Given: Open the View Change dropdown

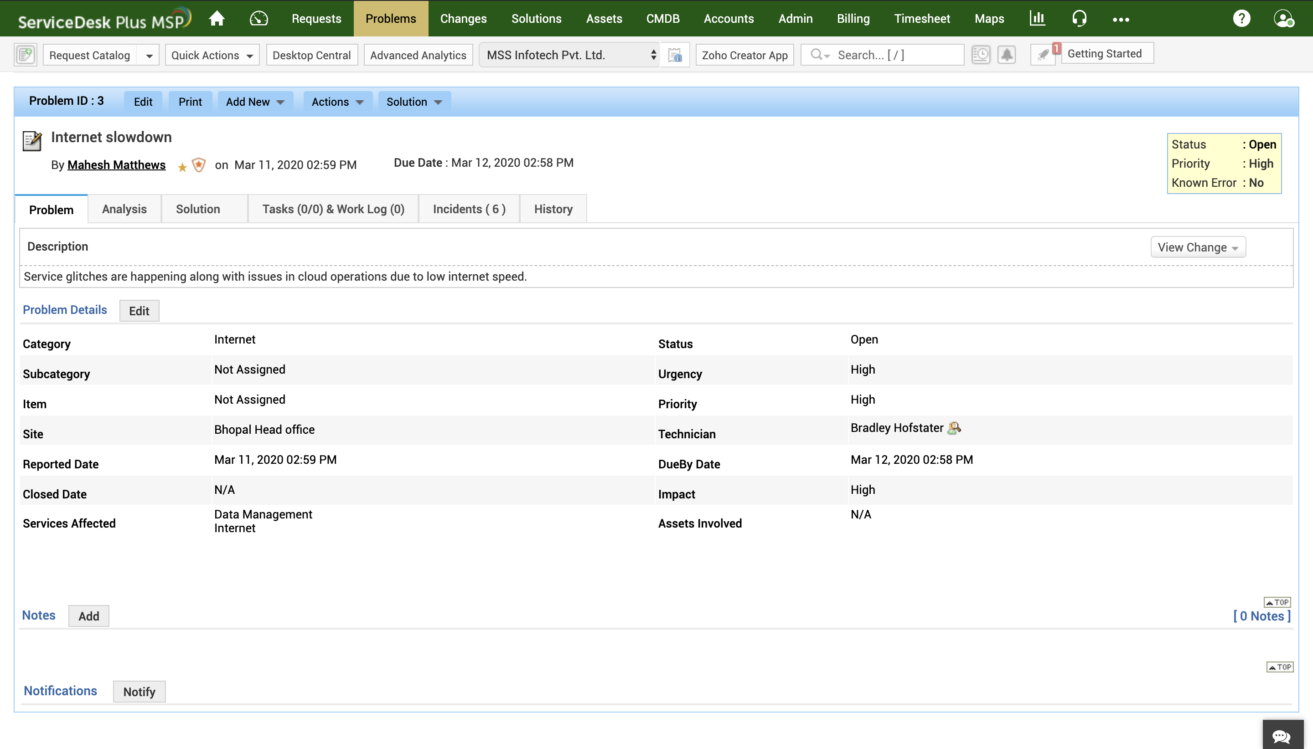Looking at the screenshot, I should (x=1197, y=247).
